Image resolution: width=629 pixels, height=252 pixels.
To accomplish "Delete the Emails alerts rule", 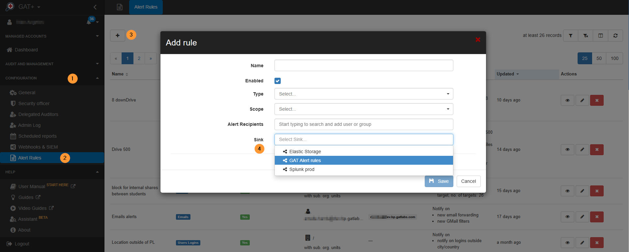I will pos(597,217).
